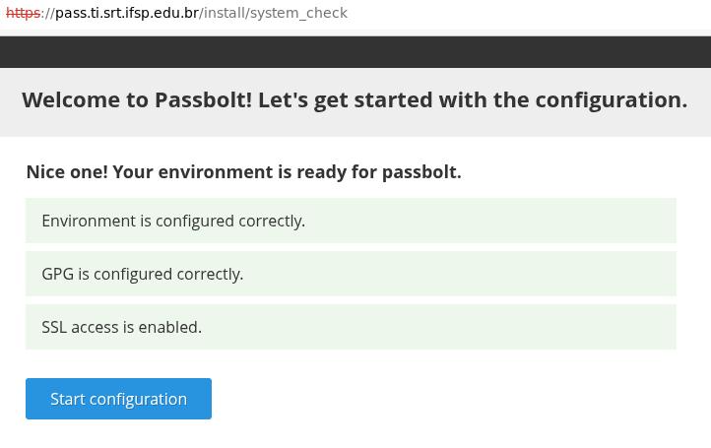
Task: Click the dark top navigation bar
Action: coord(355,51)
